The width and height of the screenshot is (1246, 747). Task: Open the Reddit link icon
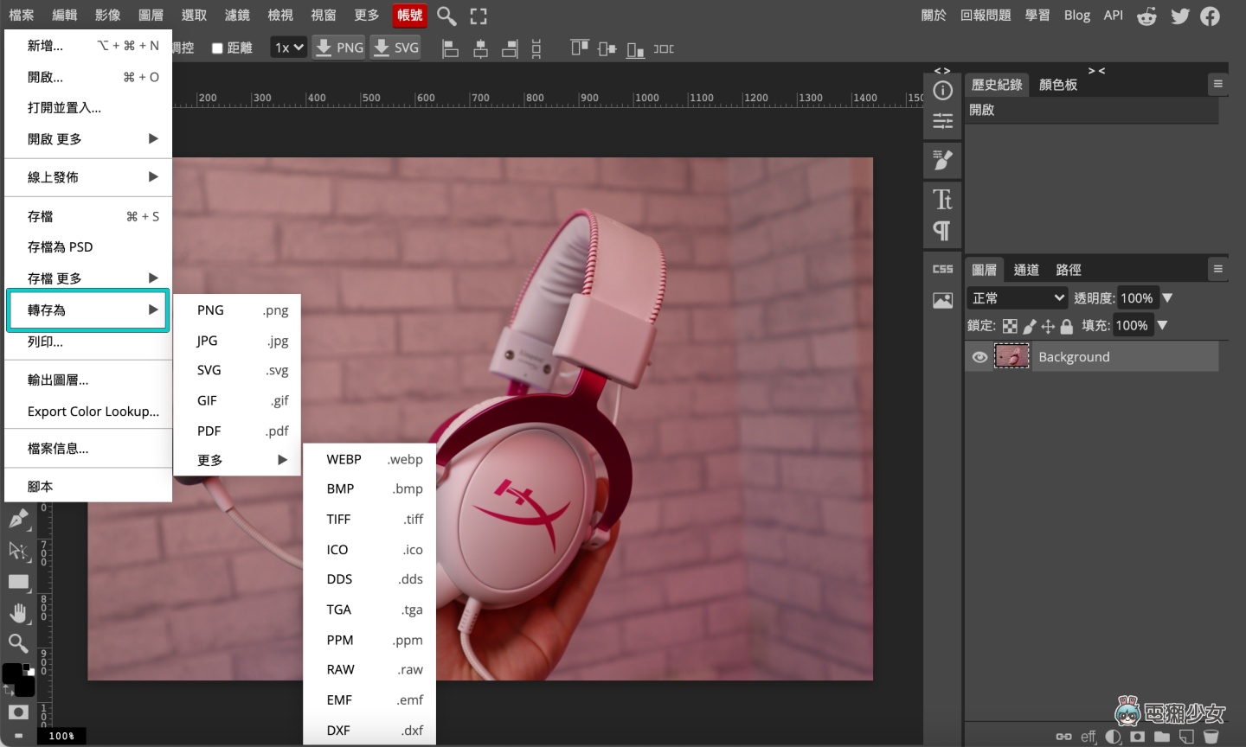(1146, 16)
